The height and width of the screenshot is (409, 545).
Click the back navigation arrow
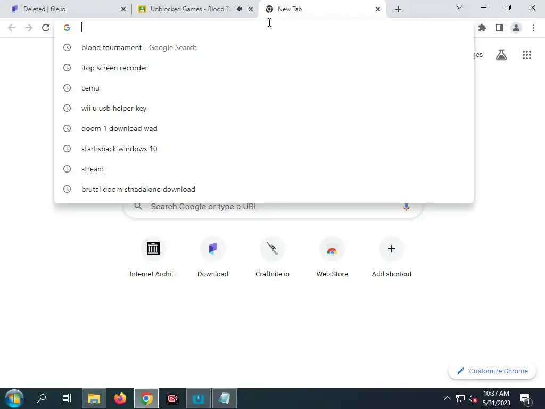(12, 28)
